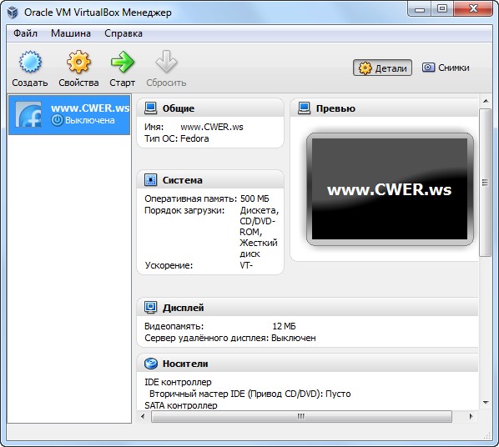Click the 'IDE контроллер' line

(178, 382)
